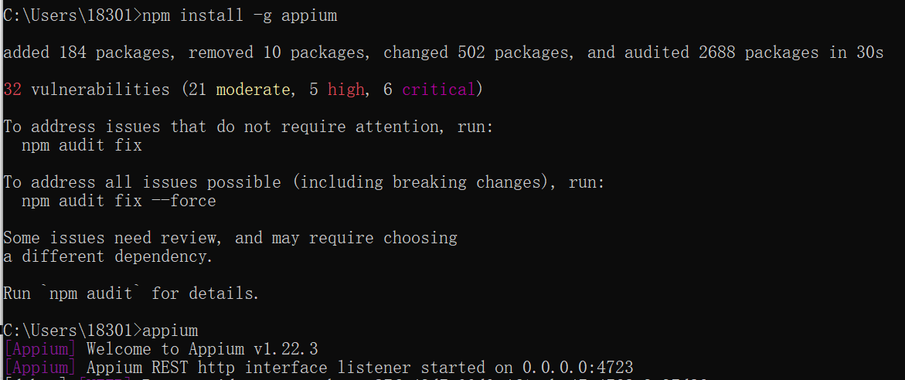Click the "npm audit fix" line without --force
This screenshot has height=380, width=905.
click(82, 145)
